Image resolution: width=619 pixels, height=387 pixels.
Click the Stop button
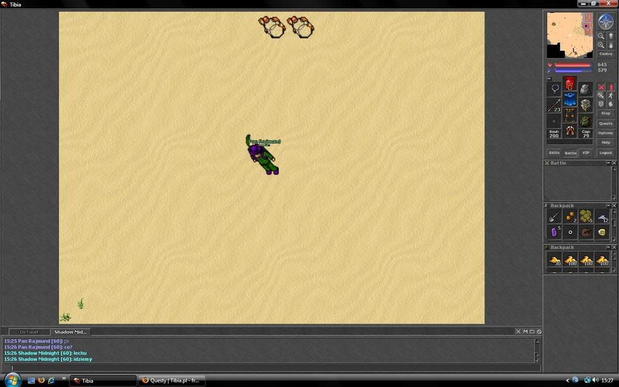point(606,113)
